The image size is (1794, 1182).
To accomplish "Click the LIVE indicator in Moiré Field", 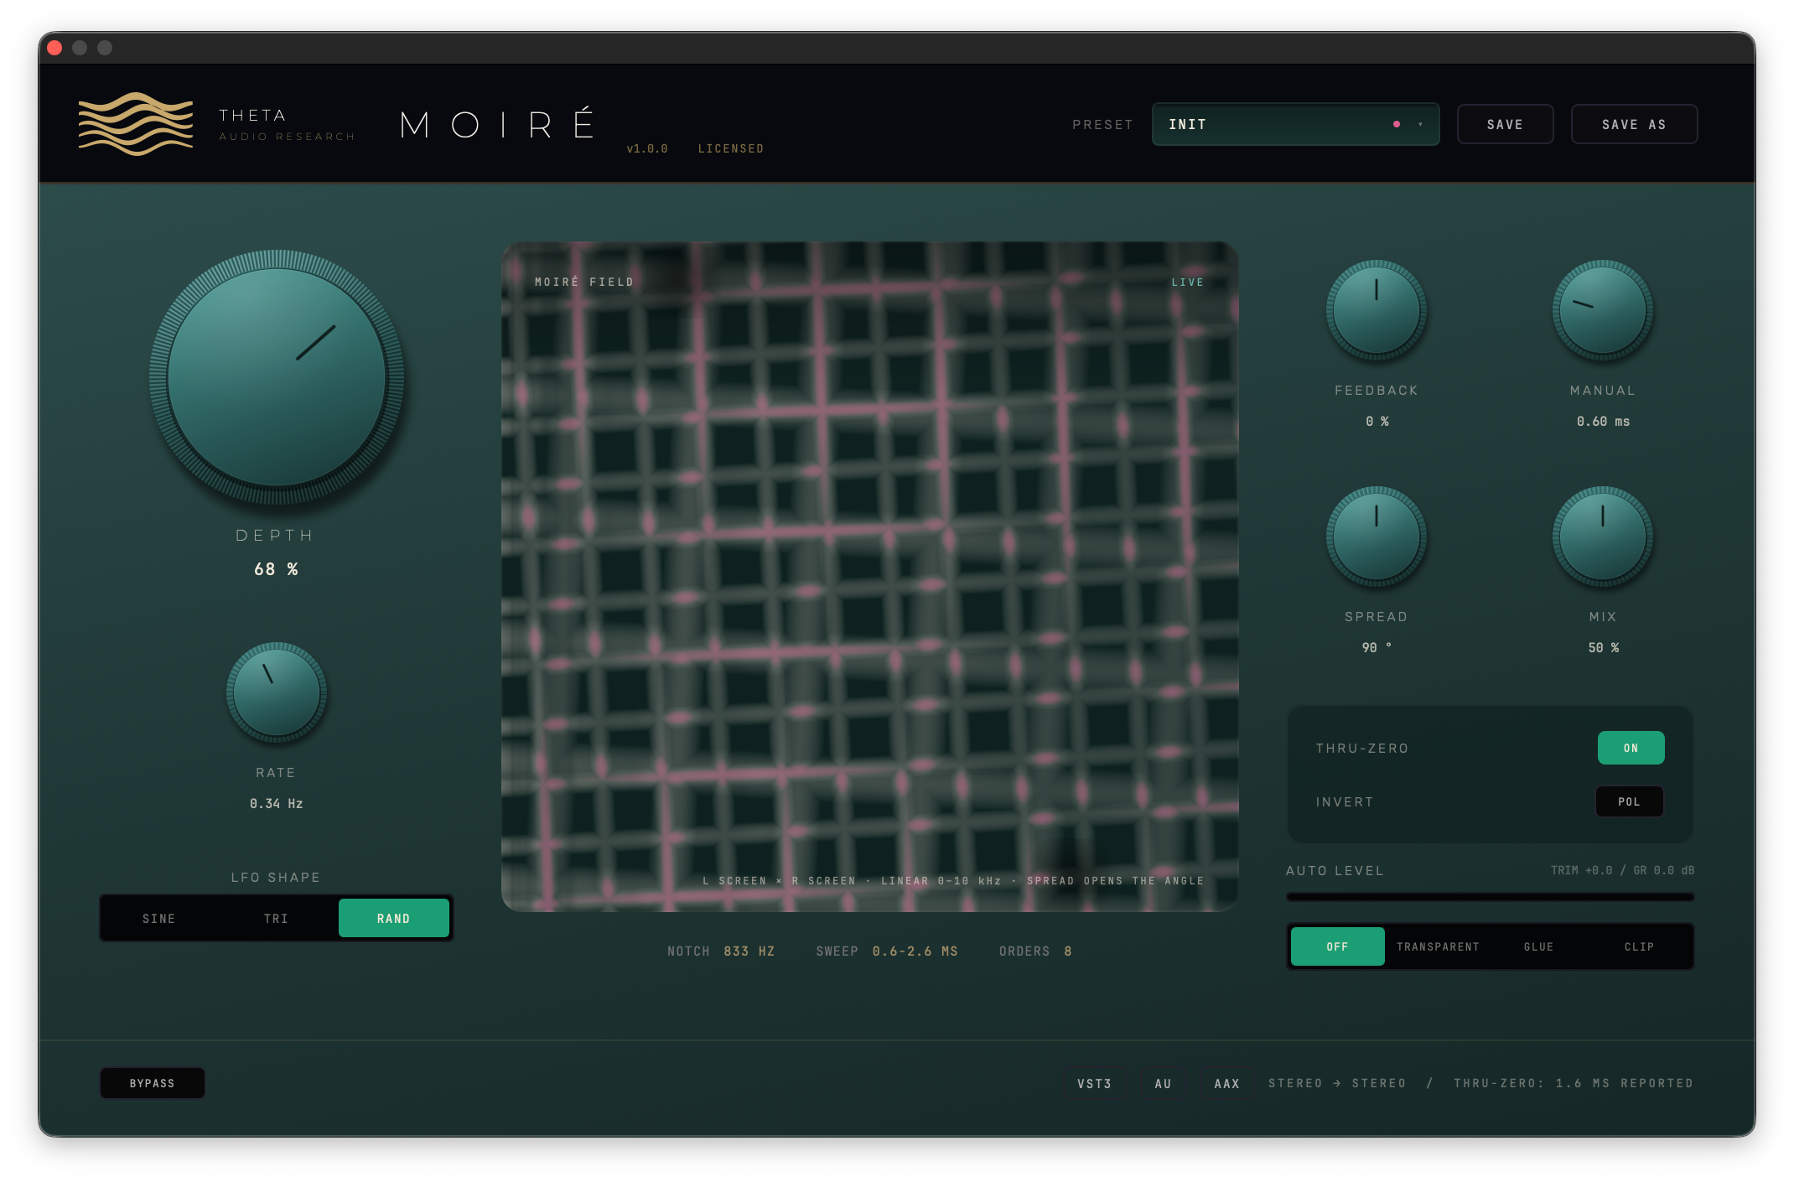I will pyautogui.click(x=1188, y=283).
